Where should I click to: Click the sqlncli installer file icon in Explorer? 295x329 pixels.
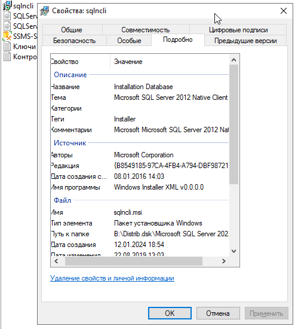[x=7, y=5]
